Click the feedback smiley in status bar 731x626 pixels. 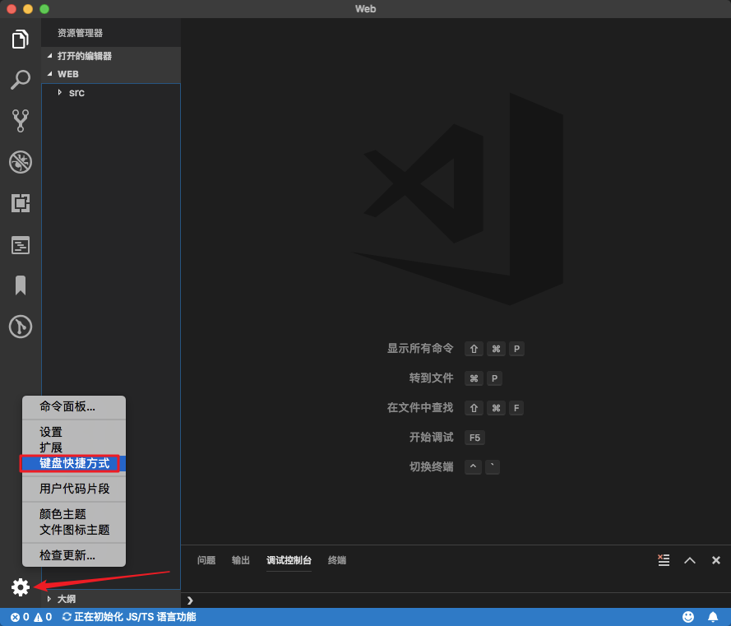point(688,616)
